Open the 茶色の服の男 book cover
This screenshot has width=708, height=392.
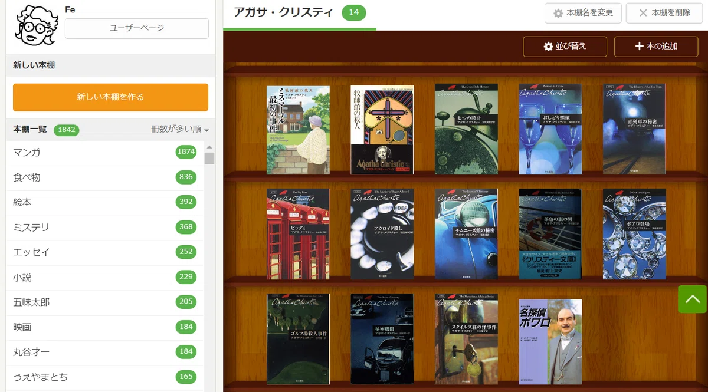[550, 234]
